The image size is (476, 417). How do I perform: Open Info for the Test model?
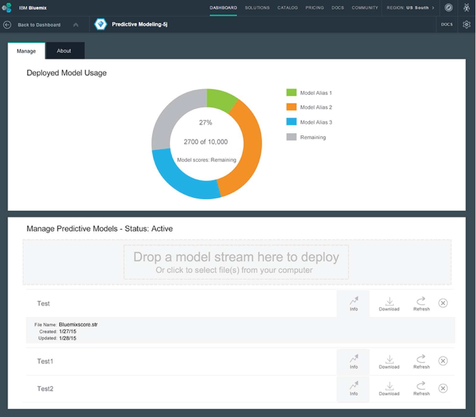(353, 304)
